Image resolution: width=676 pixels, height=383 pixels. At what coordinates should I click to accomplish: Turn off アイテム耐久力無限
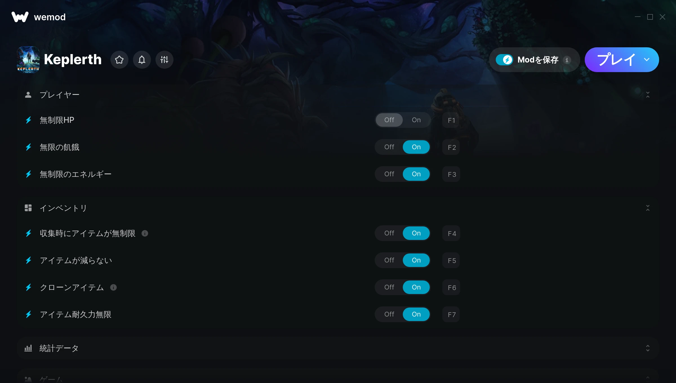(389, 314)
